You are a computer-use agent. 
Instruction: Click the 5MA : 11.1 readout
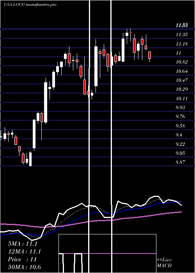point(23,244)
